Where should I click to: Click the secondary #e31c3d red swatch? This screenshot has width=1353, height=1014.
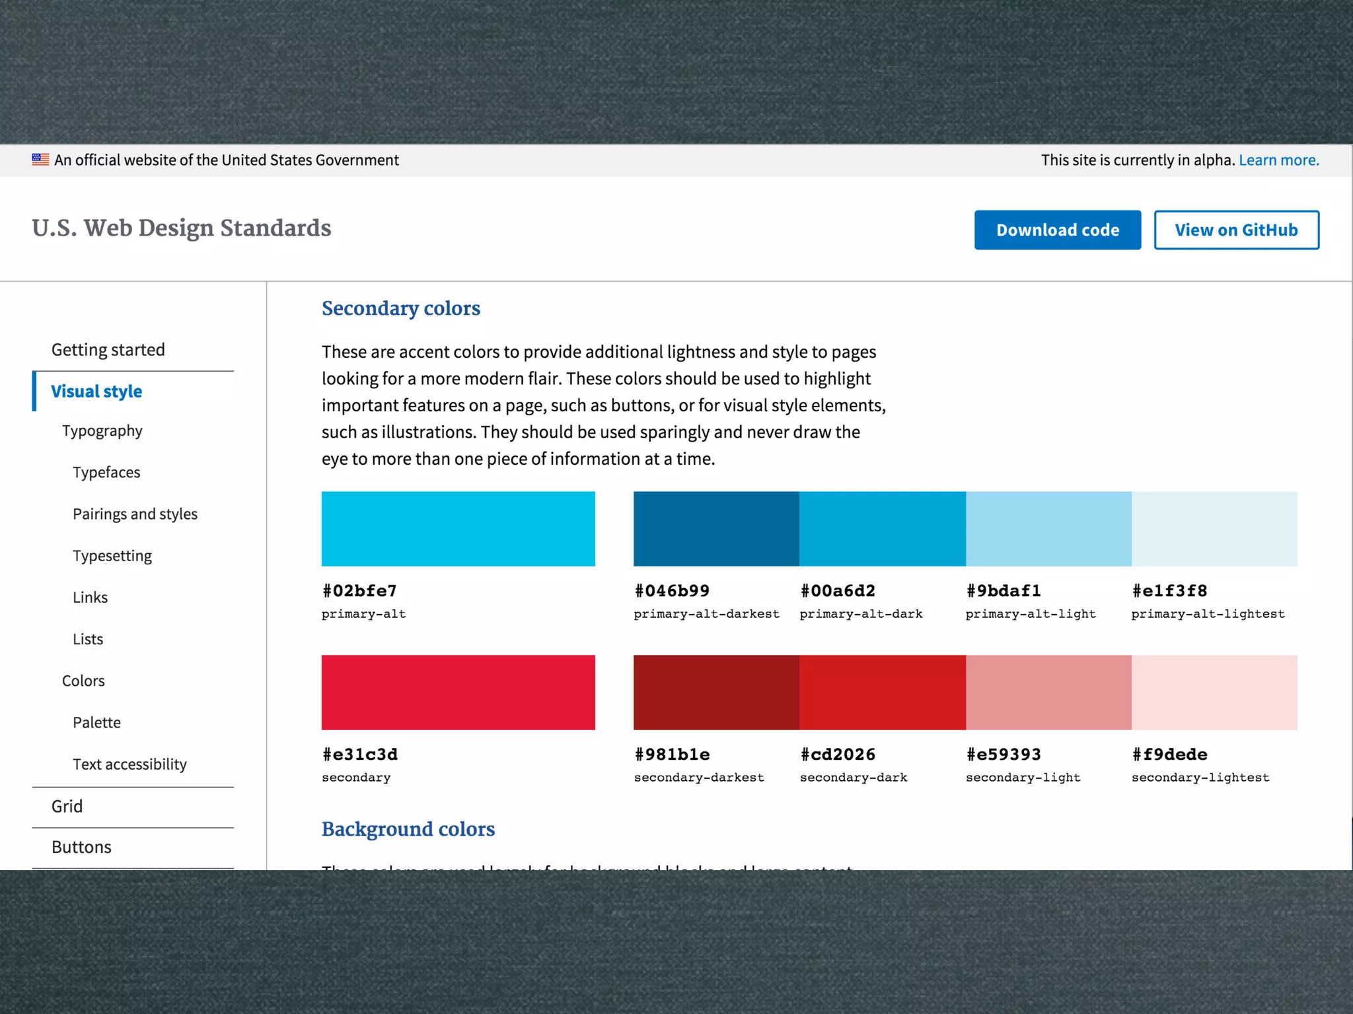(458, 693)
